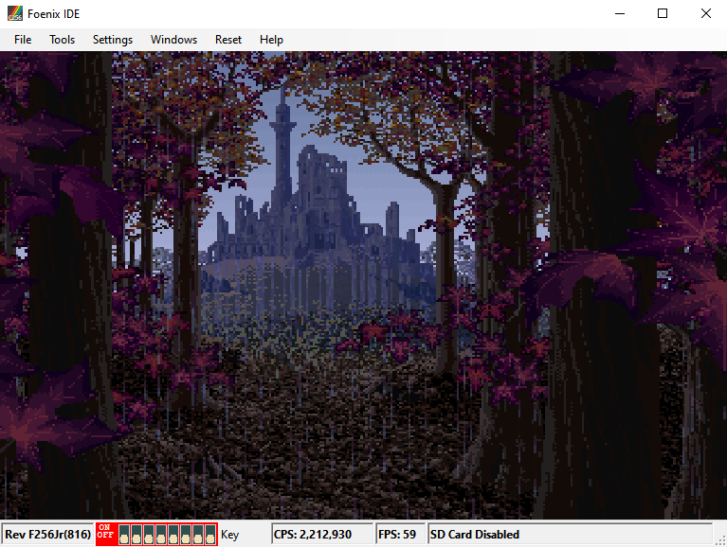
Task: Close the Foenix IDE window
Action: (x=705, y=13)
